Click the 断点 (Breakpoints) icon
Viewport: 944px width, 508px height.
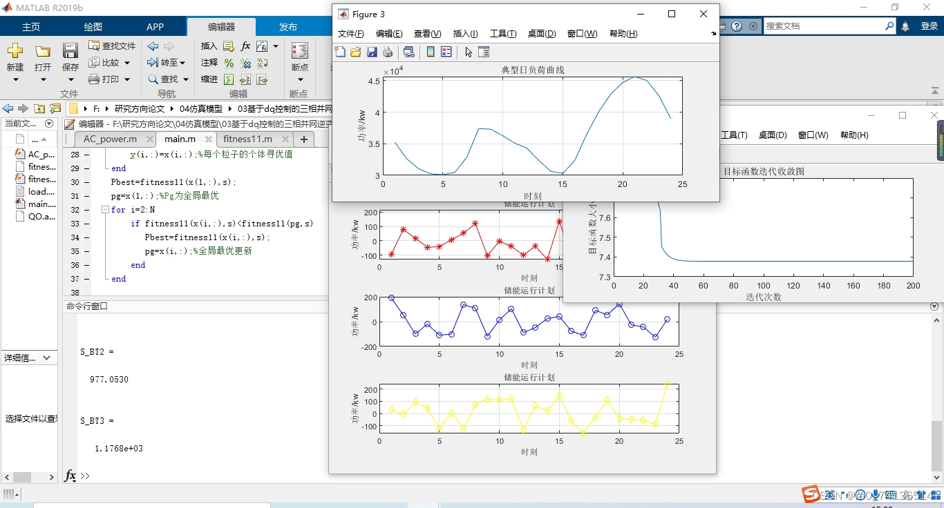(x=299, y=51)
